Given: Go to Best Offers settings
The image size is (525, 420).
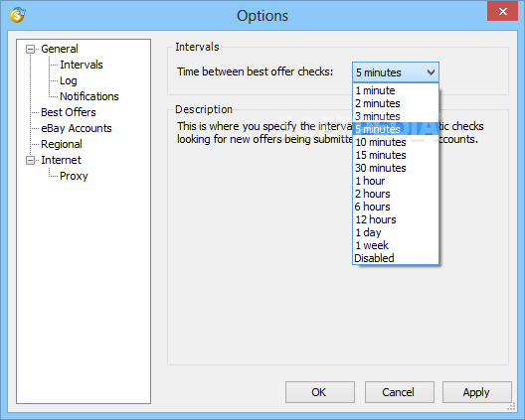Looking at the screenshot, I should pos(69,112).
